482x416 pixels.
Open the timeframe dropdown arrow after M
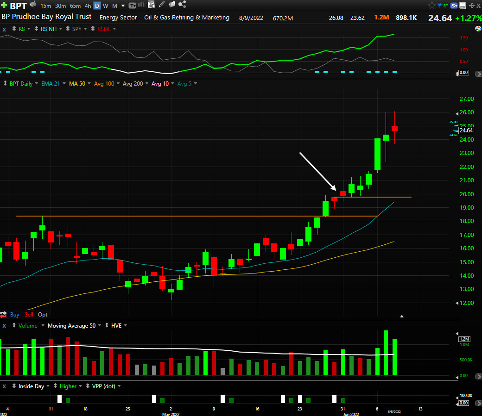click(123, 6)
